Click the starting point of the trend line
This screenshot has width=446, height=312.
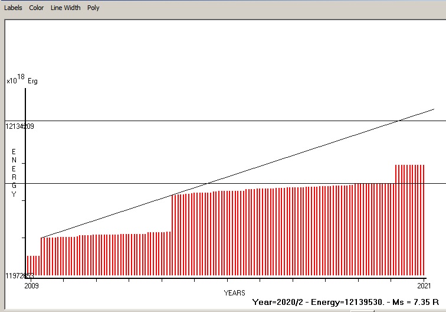coord(41,238)
